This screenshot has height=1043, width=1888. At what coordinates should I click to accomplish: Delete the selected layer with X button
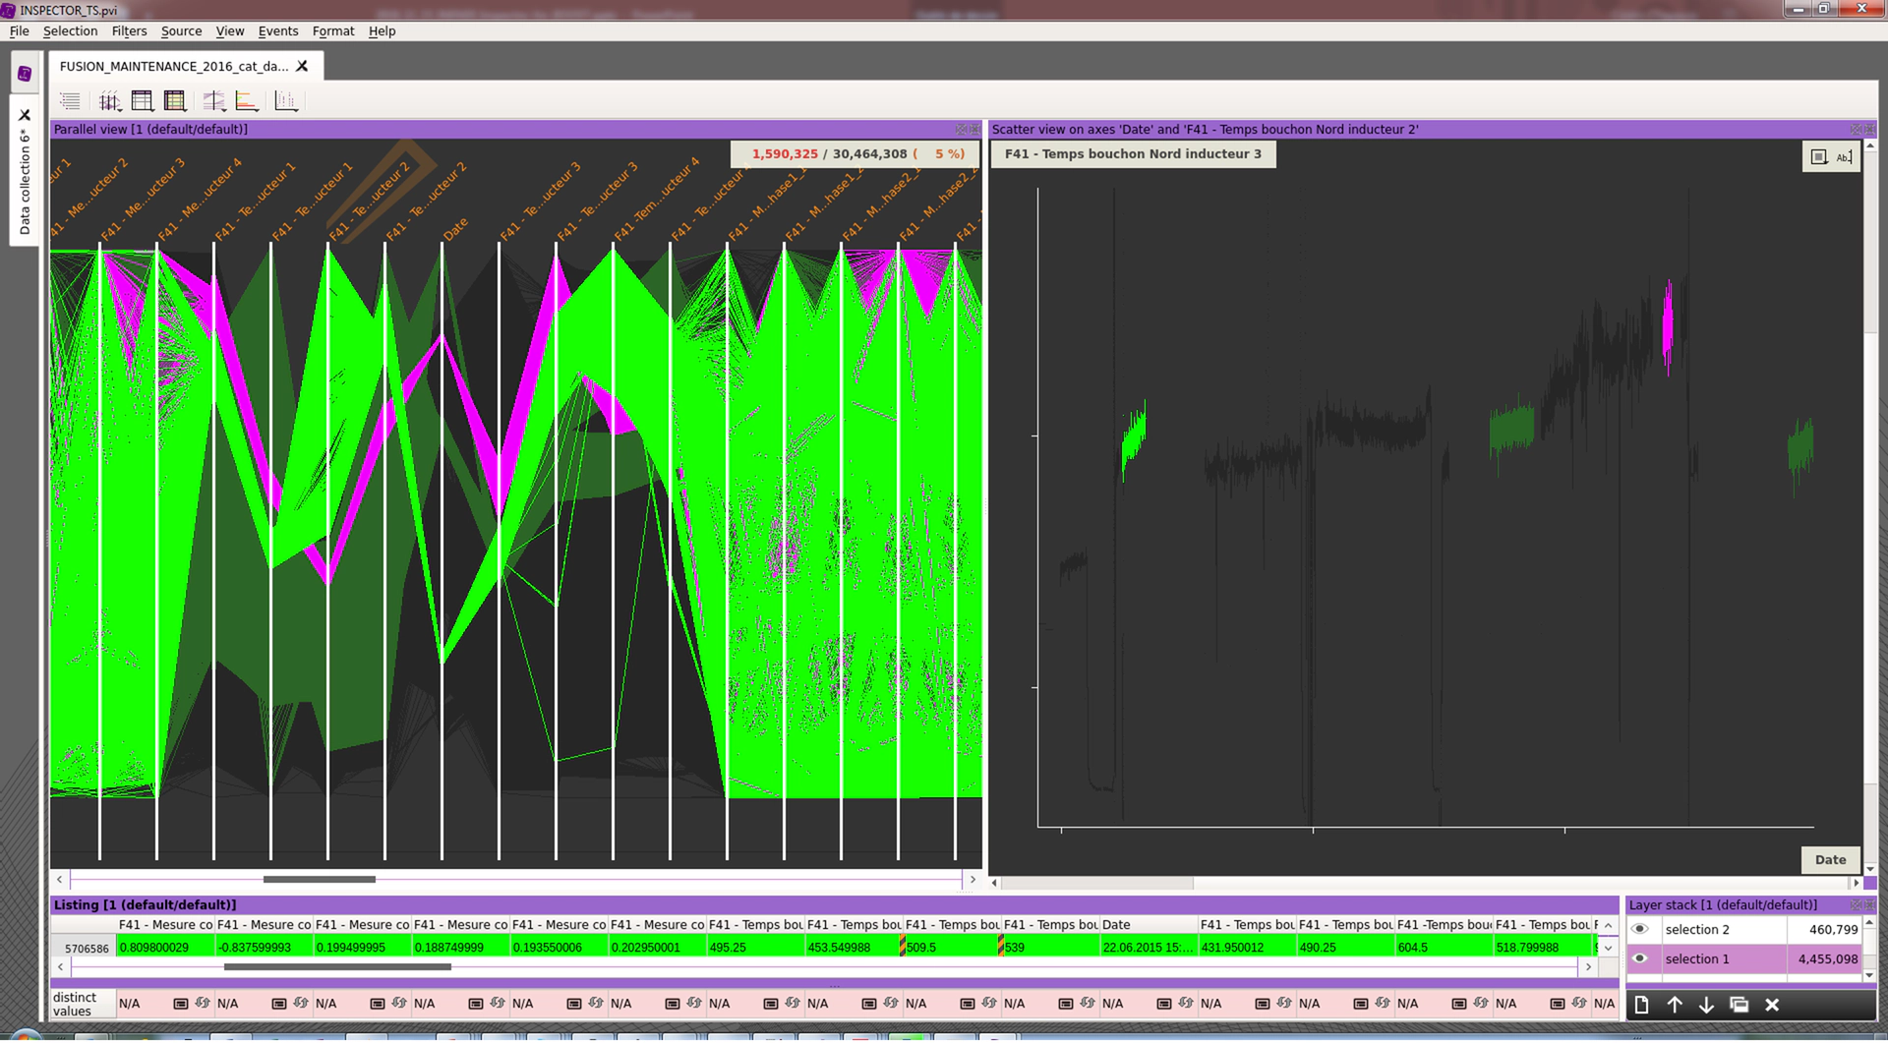pos(1772,1006)
